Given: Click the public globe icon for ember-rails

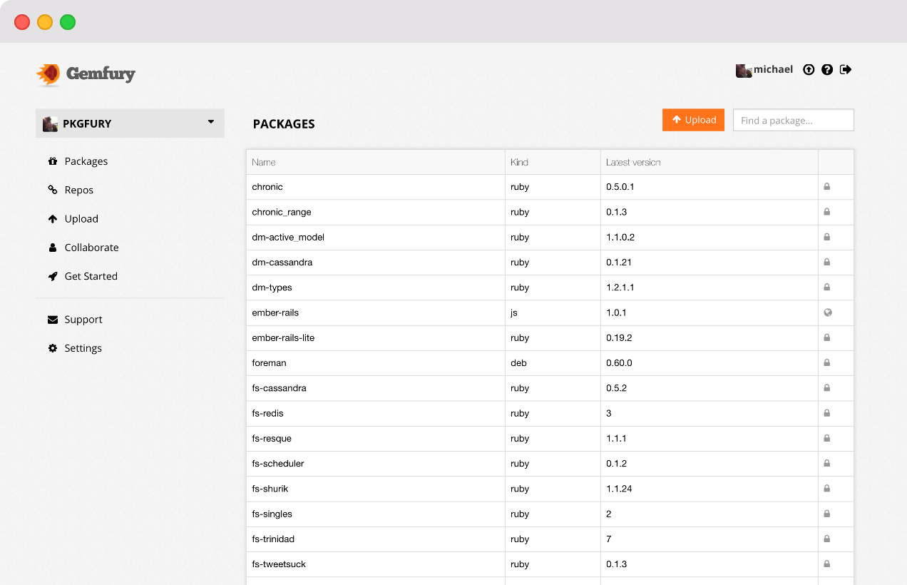Looking at the screenshot, I should click(827, 312).
